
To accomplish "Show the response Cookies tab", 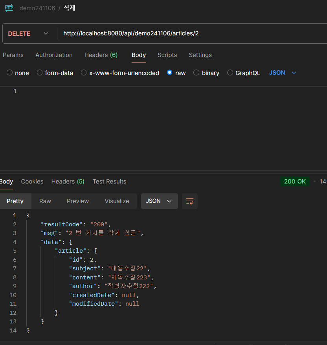I will click(x=32, y=182).
